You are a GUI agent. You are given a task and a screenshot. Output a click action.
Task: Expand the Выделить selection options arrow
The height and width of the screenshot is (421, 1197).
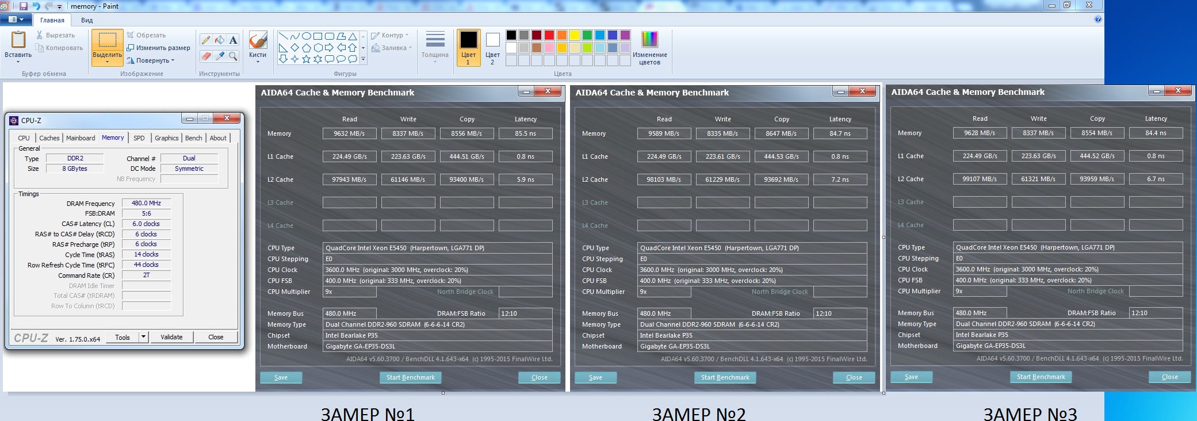[x=108, y=62]
